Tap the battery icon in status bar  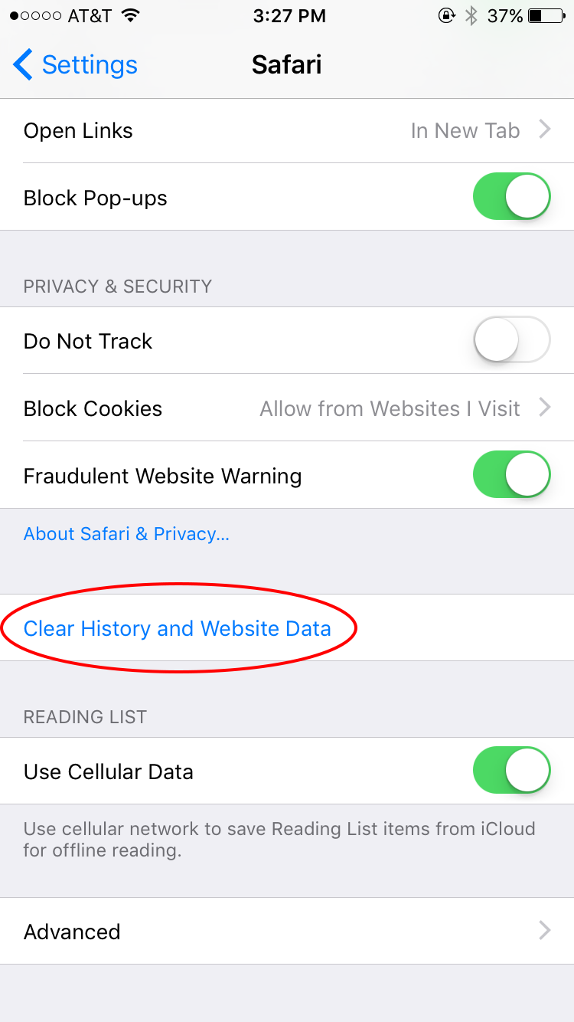point(546,16)
